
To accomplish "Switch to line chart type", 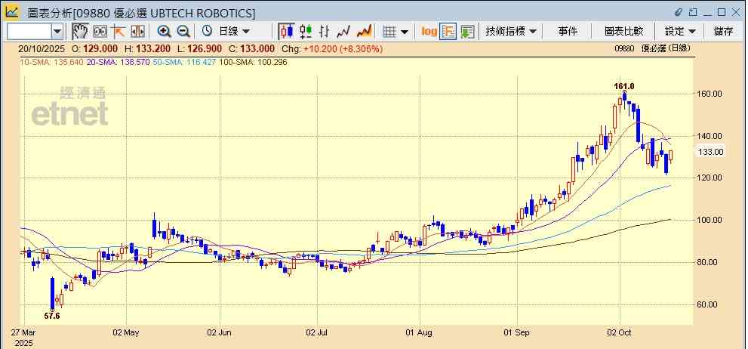I will [344, 31].
